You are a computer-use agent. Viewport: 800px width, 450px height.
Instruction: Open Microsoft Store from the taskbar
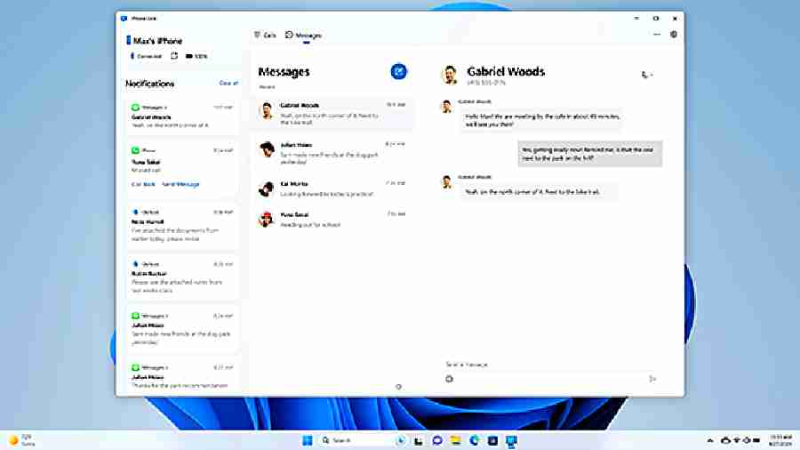(x=492, y=440)
